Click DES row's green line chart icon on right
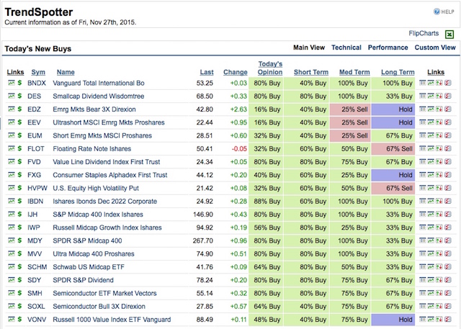This screenshot has height=329, width=461. 431,96
